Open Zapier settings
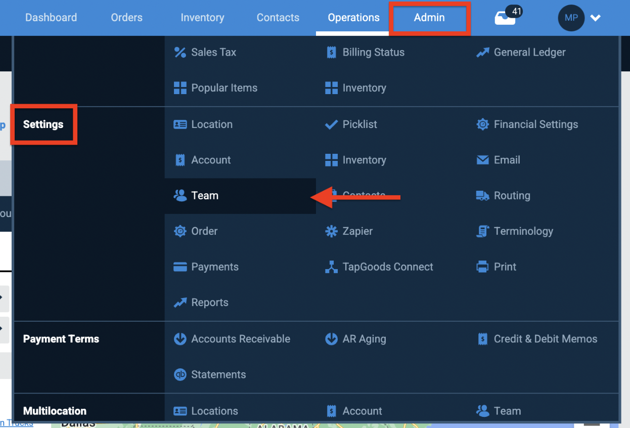This screenshot has width=630, height=428. tap(357, 231)
